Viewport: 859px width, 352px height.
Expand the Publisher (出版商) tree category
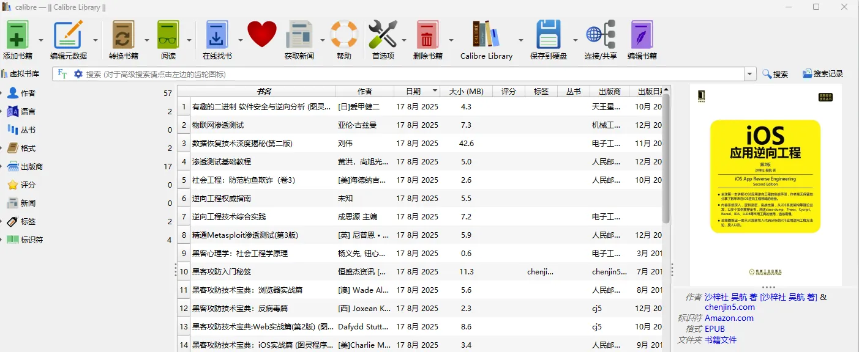(x=2, y=167)
